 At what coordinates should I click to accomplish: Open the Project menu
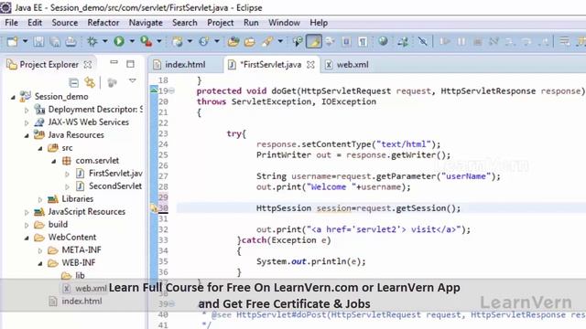tap(220, 23)
